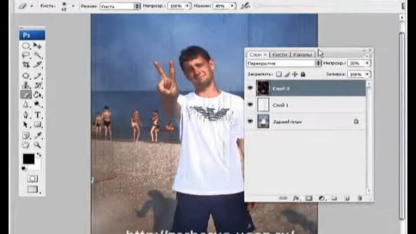Select the Sharpen triangle tool
Image resolution: width=416 pixels, height=234 pixels.
pos(26,104)
